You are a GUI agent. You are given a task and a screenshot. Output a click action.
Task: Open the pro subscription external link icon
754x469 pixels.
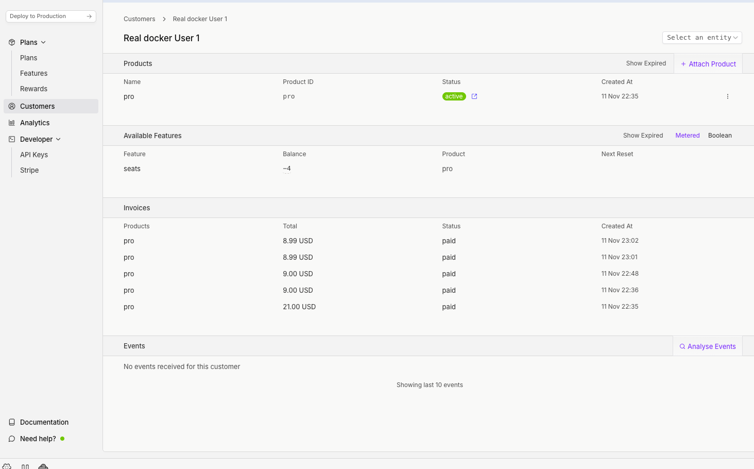point(474,96)
